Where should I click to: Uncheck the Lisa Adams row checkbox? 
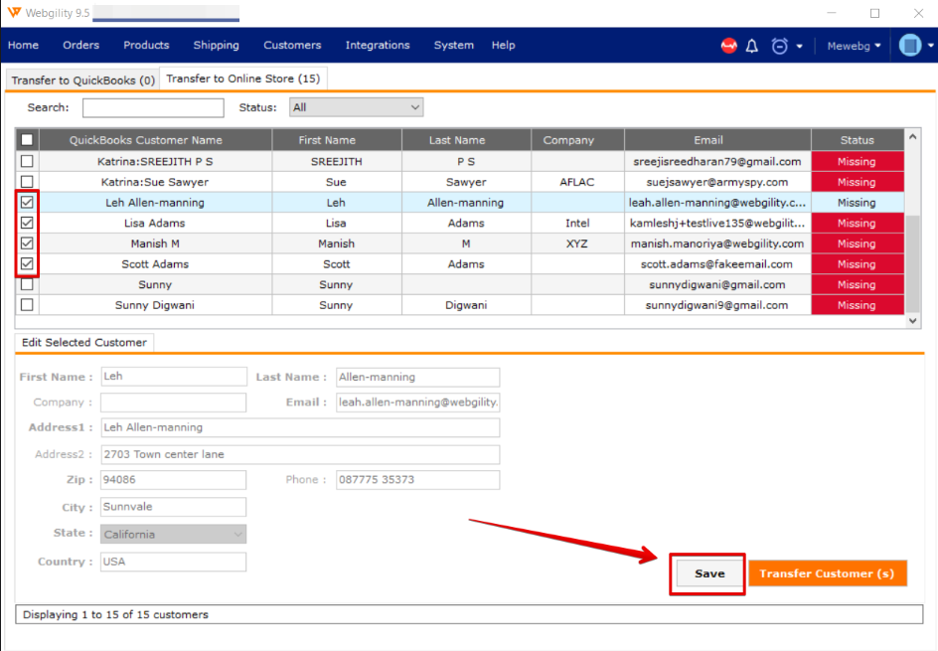point(27,223)
